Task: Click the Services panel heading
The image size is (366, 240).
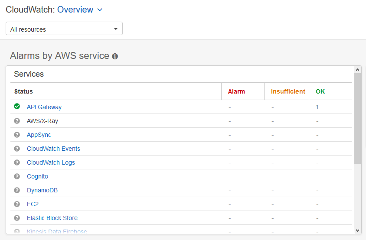Action: point(29,74)
